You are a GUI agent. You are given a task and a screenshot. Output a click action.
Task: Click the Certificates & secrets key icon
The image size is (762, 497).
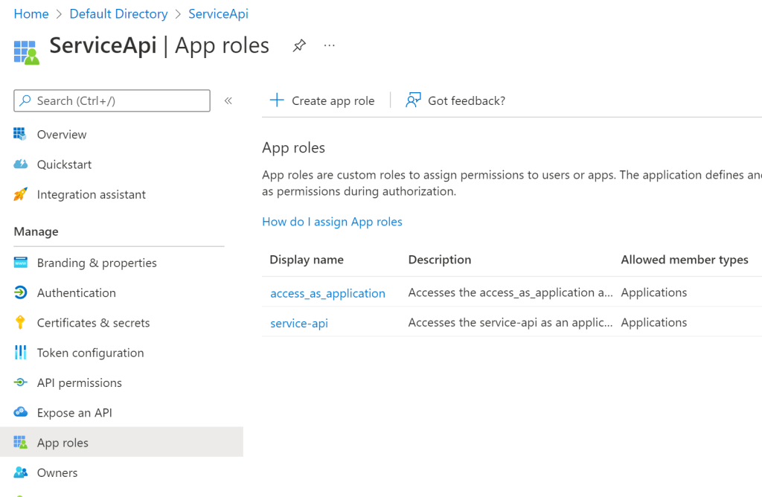(22, 322)
